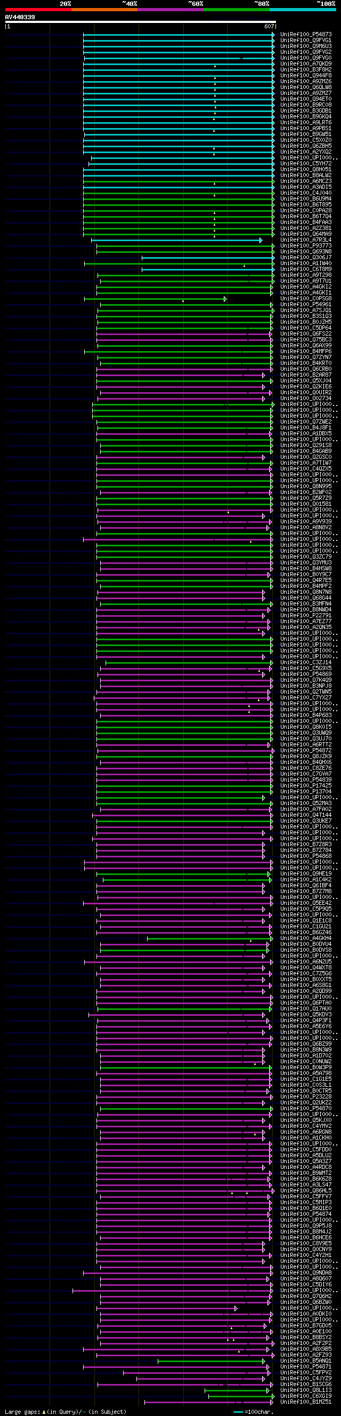Viewport: 341px width, 1416px height.
Task: Select label UniRef100_P54869
Action: (x=306, y=674)
